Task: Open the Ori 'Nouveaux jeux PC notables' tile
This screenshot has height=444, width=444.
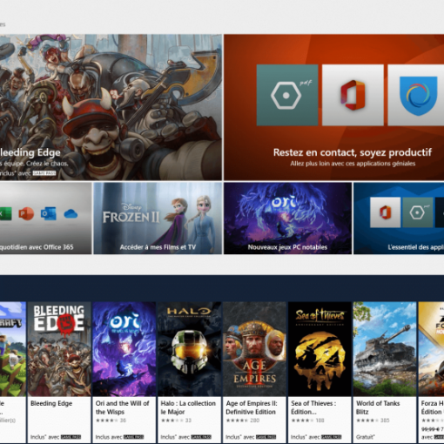Action: point(287,219)
